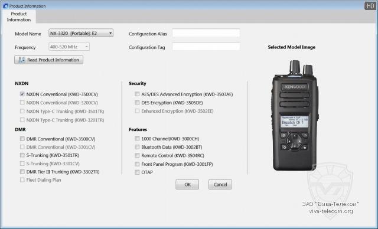
Task: Click the Selected Model Image label
Action: (291, 47)
